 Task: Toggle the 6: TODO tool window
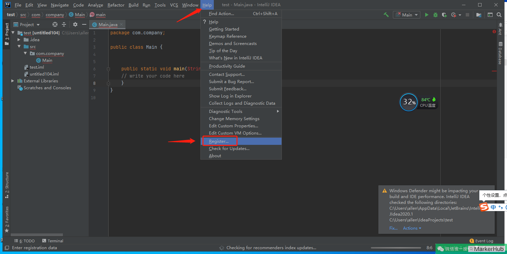24,241
